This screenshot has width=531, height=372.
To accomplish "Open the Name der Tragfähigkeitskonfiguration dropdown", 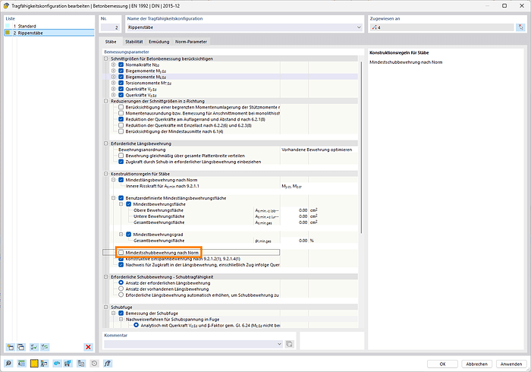I will pyautogui.click(x=358, y=28).
